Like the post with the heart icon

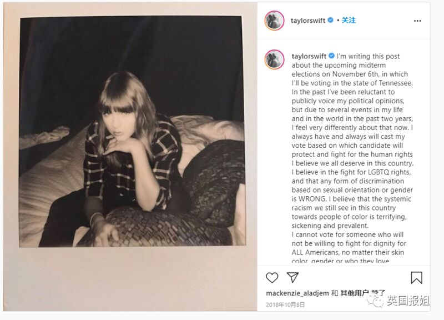pyautogui.click(x=272, y=277)
